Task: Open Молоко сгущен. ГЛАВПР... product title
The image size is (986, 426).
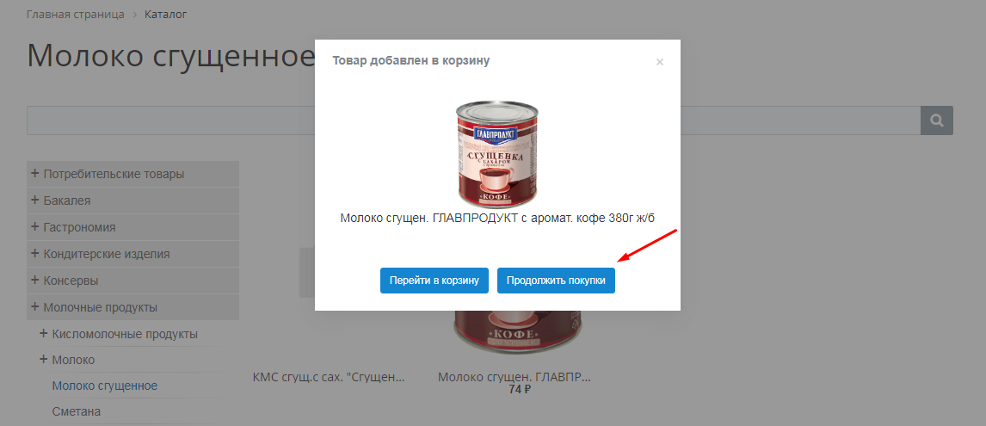Action: click(x=515, y=378)
